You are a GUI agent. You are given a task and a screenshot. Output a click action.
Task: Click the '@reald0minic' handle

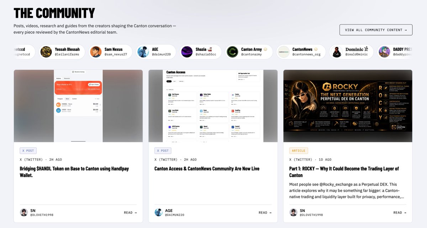357,55
